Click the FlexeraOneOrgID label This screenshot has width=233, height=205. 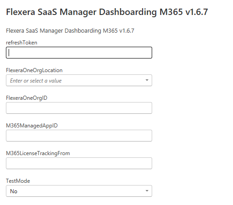coord(27,98)
